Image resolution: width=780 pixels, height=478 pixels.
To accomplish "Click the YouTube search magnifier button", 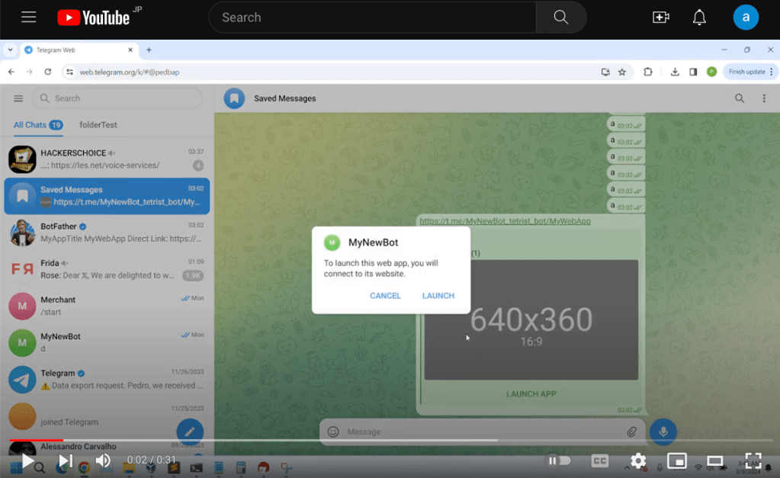I will (561, 18).
